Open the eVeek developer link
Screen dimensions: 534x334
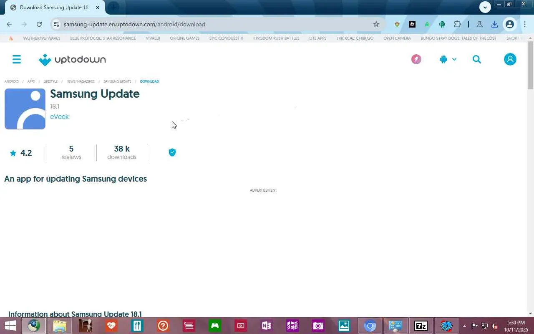[59, 117]
